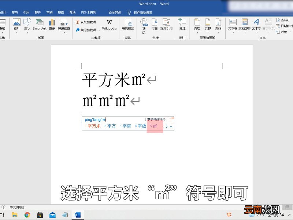Select the m² symbol candidate 5
This screenshot has width=293, height=220.
(x=154, y=126)
